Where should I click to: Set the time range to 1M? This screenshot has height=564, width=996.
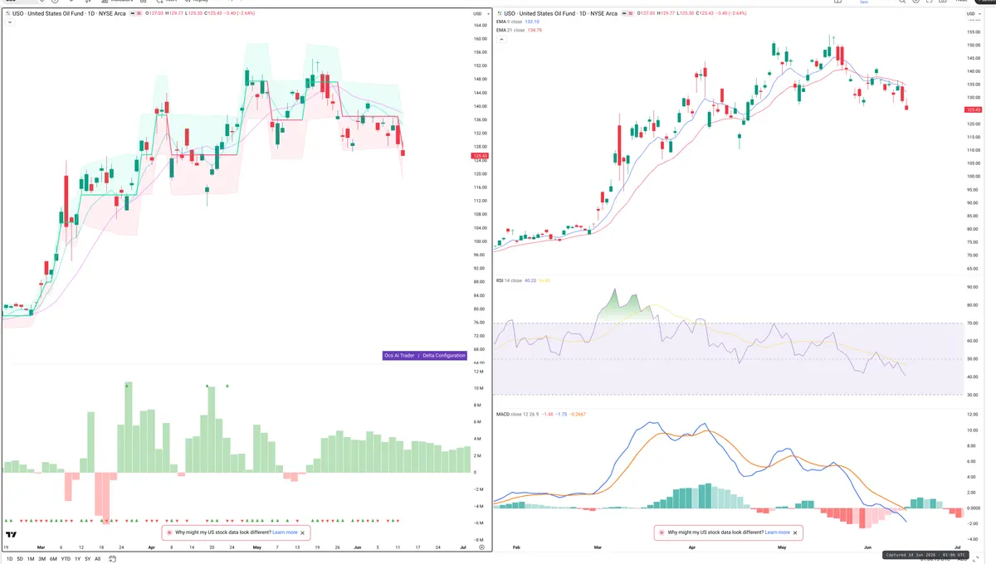pos(31,559)
